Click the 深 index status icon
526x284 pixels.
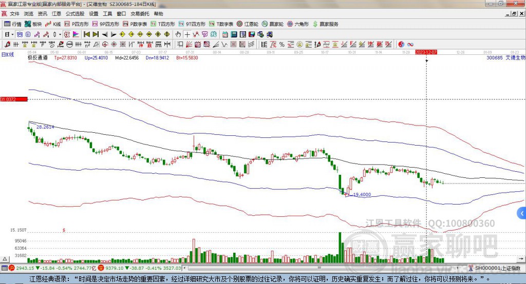click(101, 268)
